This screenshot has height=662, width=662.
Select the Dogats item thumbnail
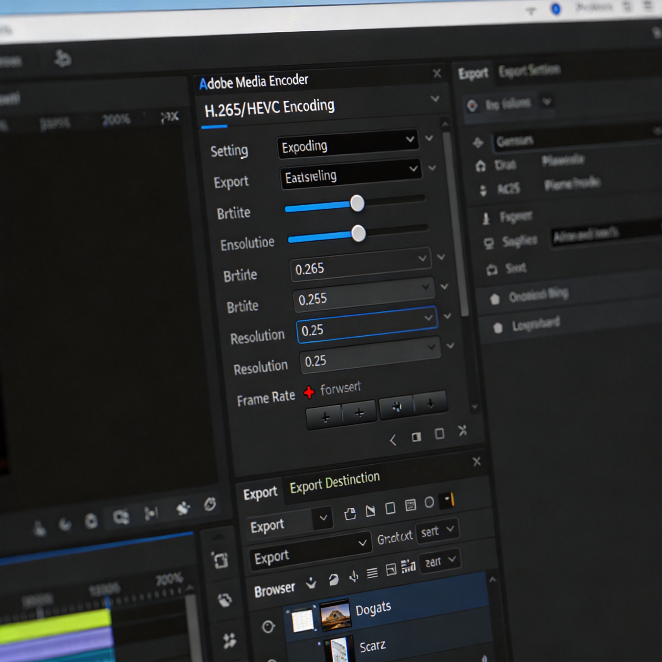coord(336,615)
